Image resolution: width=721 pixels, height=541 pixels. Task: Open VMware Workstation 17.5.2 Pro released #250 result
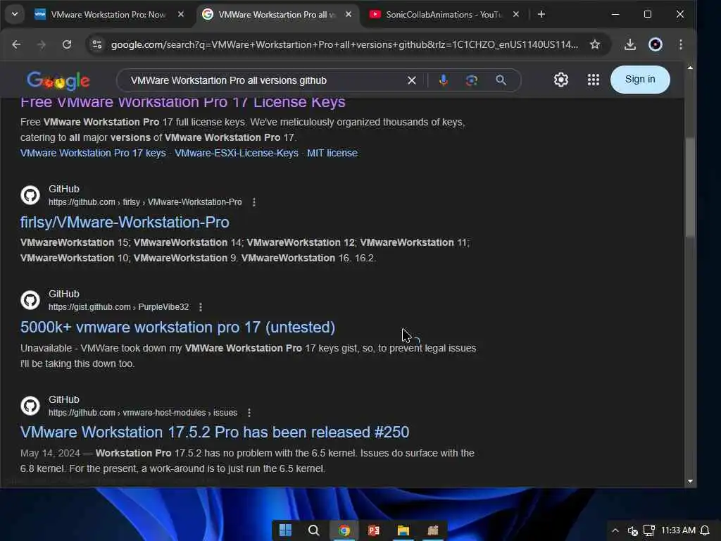click(215, 432)
